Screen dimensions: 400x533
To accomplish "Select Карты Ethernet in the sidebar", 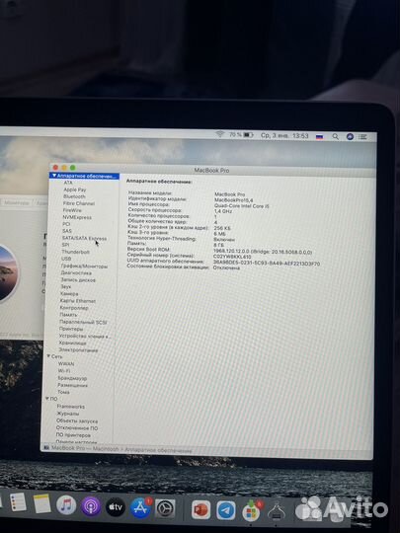I will pos(78,300).
